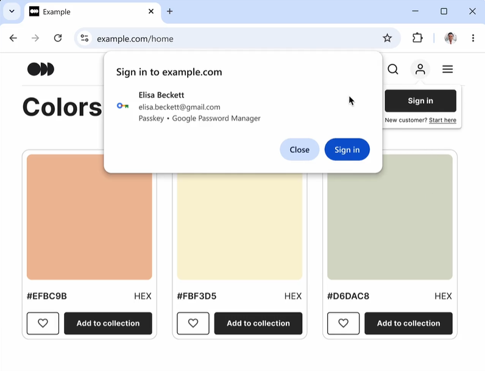Expand the tab search dropdown arrow
The width and height of the screenshot is (485, 371).
click(12, 11)
